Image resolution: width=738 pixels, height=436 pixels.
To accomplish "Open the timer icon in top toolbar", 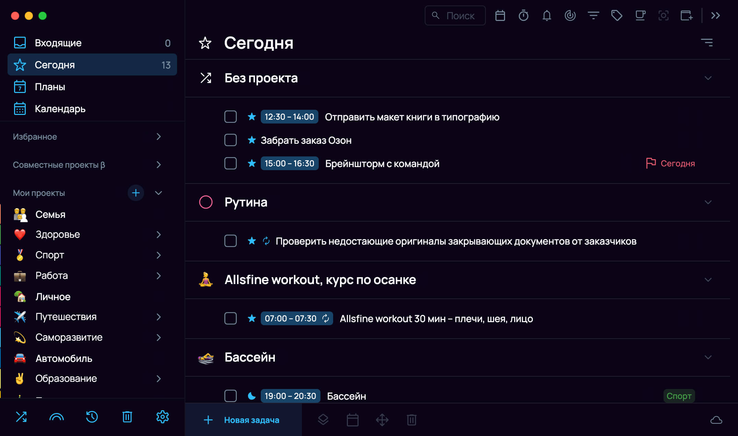I will point(523,15).
